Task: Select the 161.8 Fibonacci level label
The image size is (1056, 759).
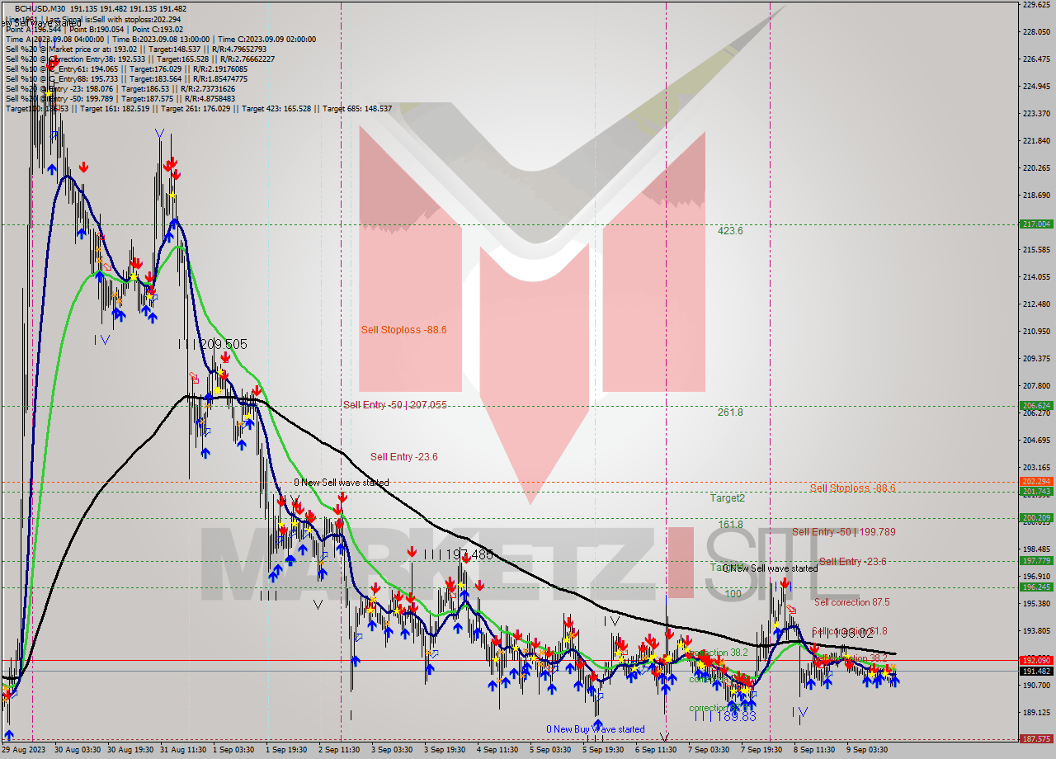Action: coord(730,524)
